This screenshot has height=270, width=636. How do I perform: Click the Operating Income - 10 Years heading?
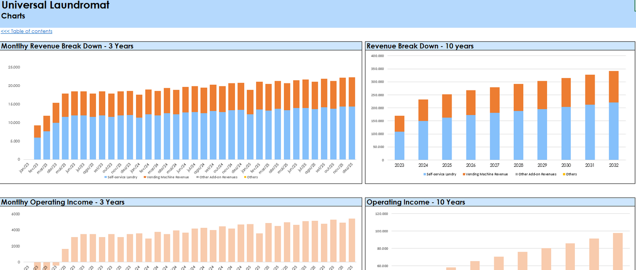(x=415, y=202)
